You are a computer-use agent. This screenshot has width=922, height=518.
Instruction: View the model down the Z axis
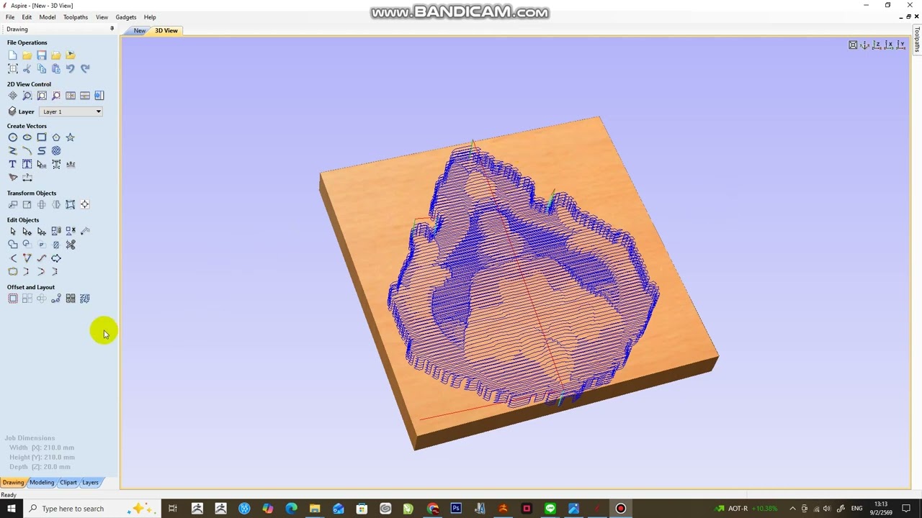coord(877,45)
